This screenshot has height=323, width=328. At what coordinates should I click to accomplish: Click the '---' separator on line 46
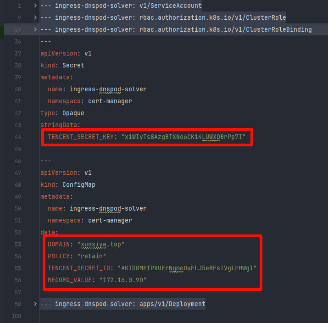(45, 161)
